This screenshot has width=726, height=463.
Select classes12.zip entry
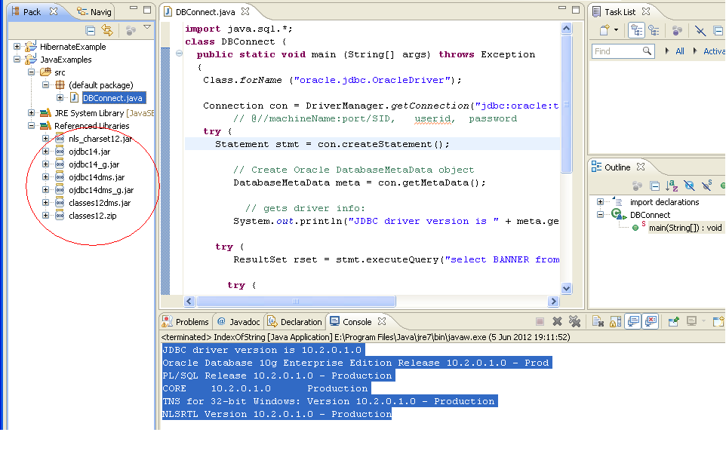93,216
